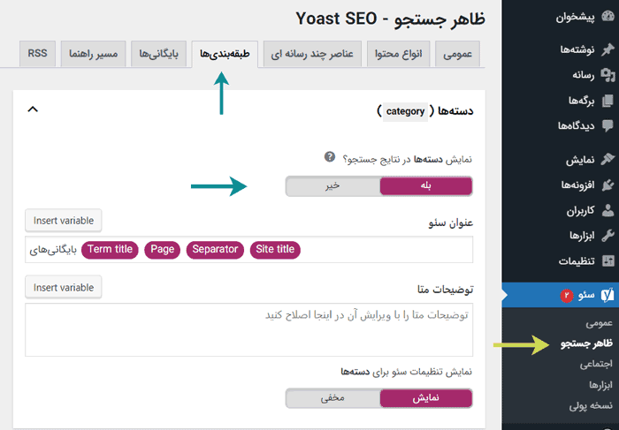Click inside the توضیحات متا text area
This screenshot has height=430, width=619.
(x=249, y=330)
